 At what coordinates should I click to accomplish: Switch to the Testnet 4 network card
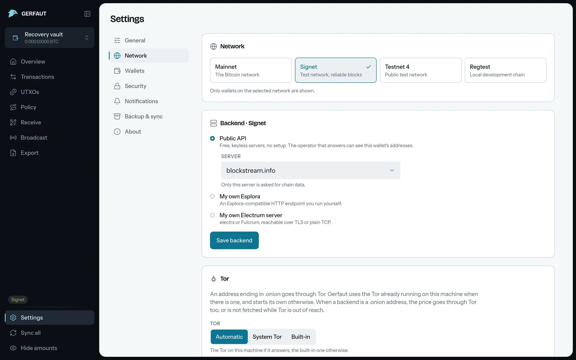point(420,70)
